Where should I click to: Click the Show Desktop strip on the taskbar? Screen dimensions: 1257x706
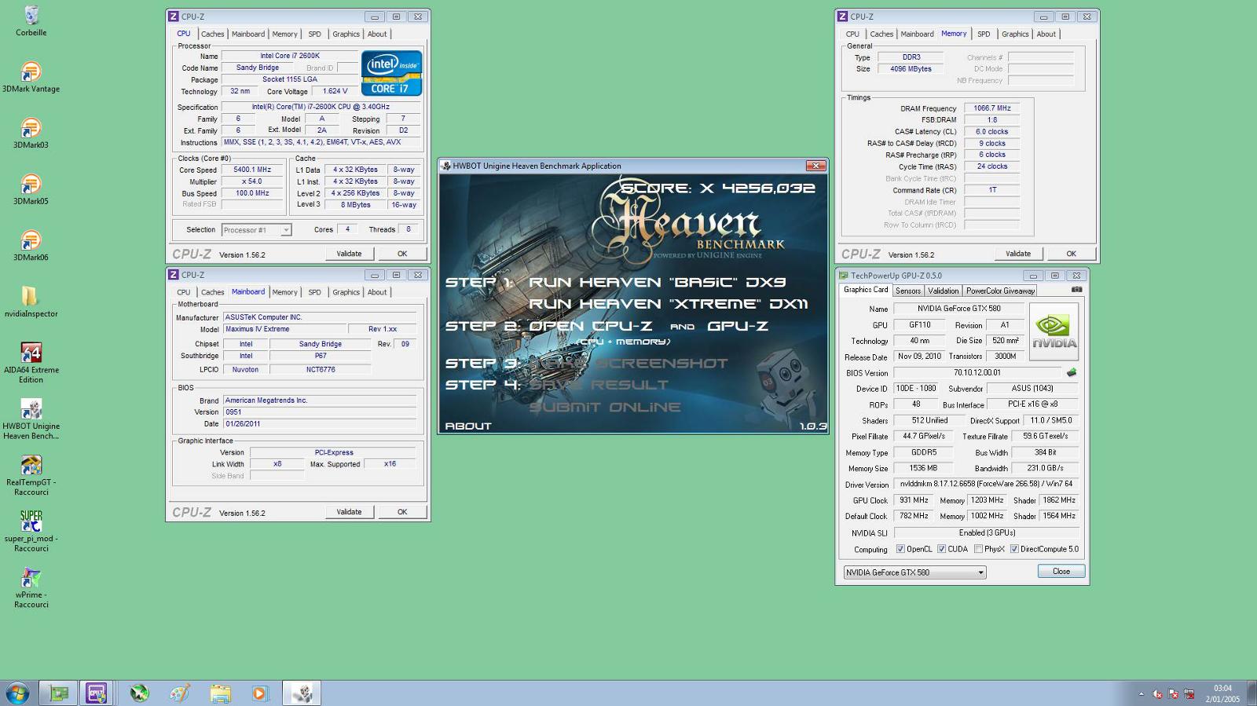point(1252,693)
